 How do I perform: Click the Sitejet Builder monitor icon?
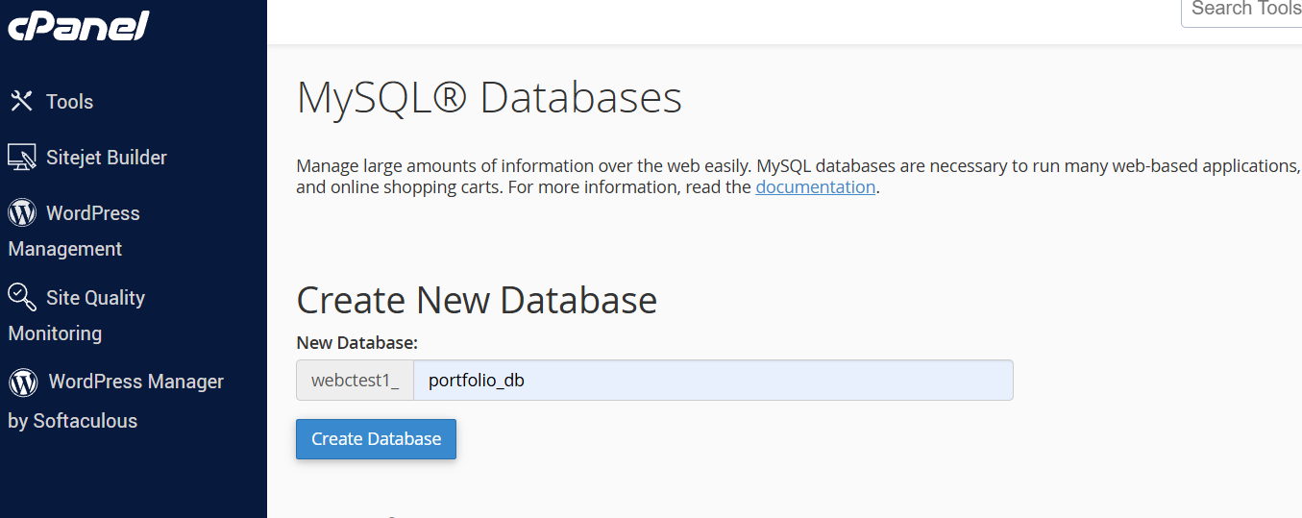(22, 157)
